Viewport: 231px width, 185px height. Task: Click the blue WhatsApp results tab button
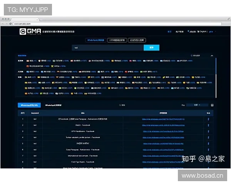[x=29, y=105]
